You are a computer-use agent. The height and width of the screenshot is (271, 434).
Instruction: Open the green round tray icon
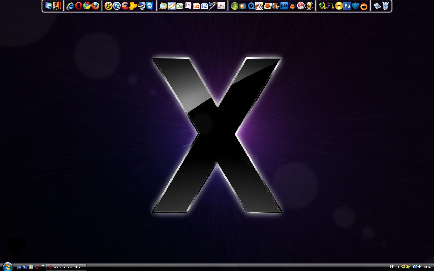403,267
